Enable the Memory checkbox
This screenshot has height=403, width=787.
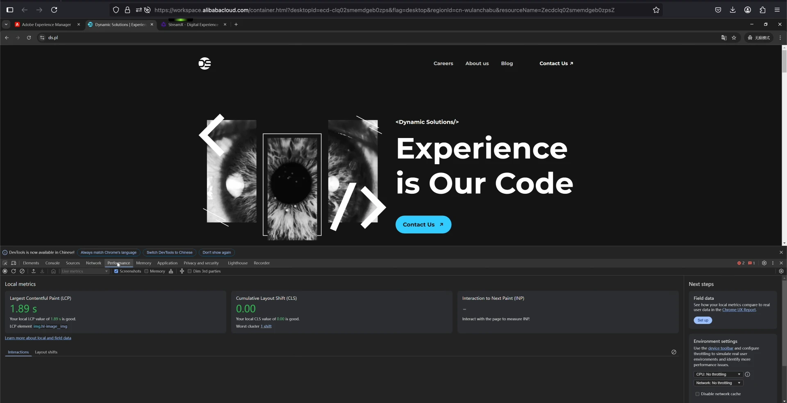(x=146, y=271)
